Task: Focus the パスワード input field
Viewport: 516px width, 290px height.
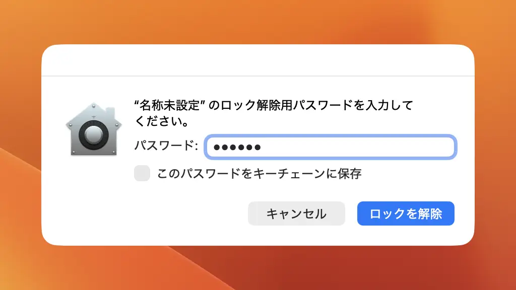Action: click(330, 147)
